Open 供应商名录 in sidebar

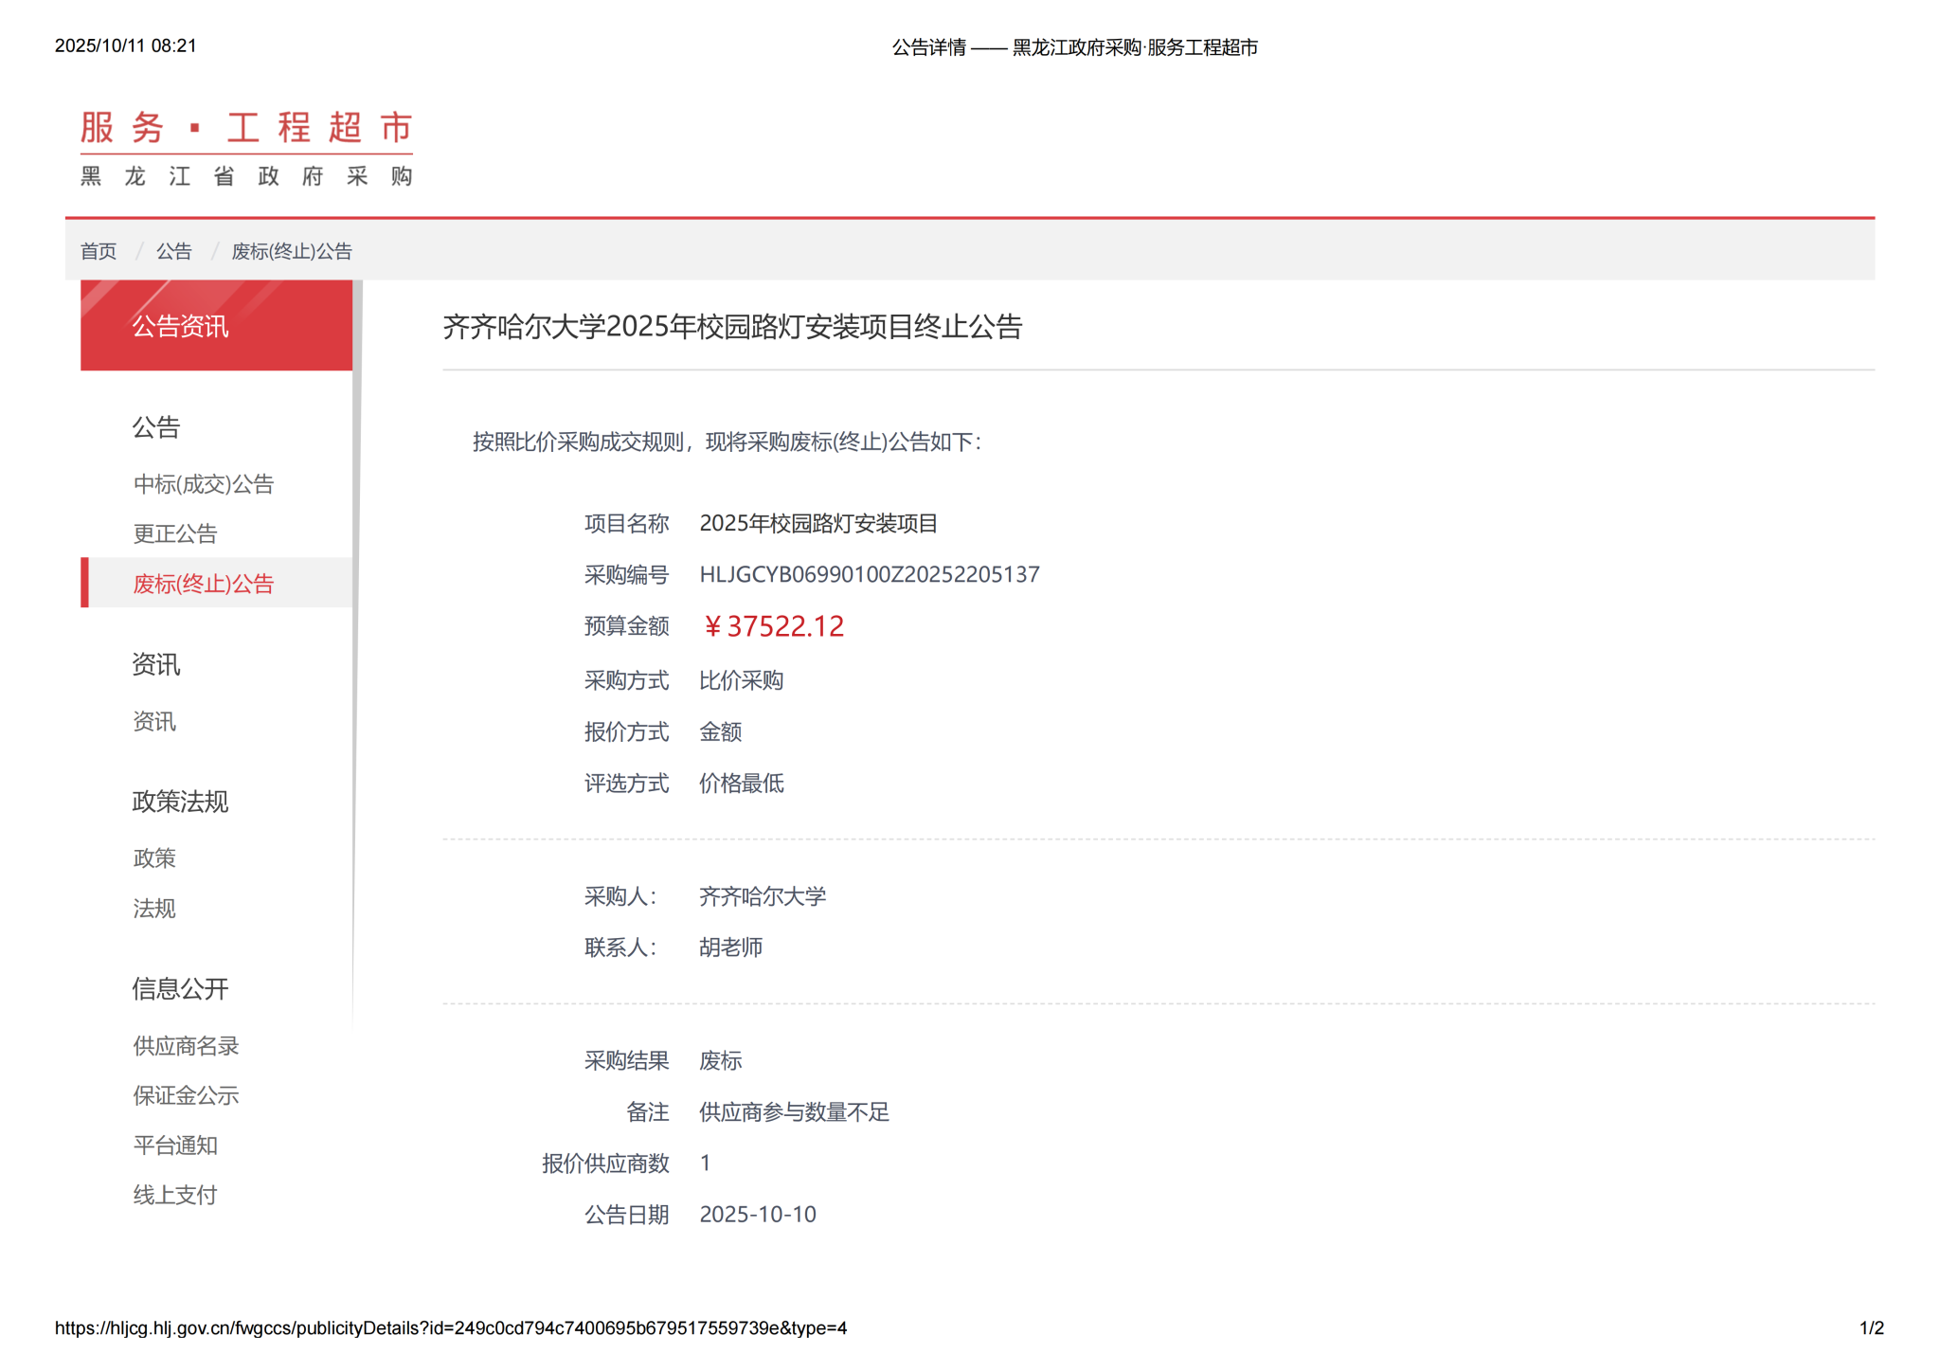tap(186, 1046)
